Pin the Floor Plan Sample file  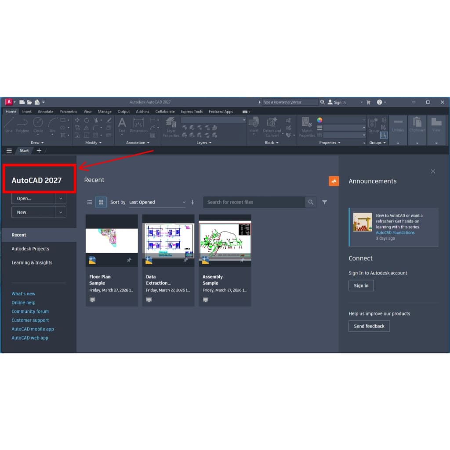point(129,260)
